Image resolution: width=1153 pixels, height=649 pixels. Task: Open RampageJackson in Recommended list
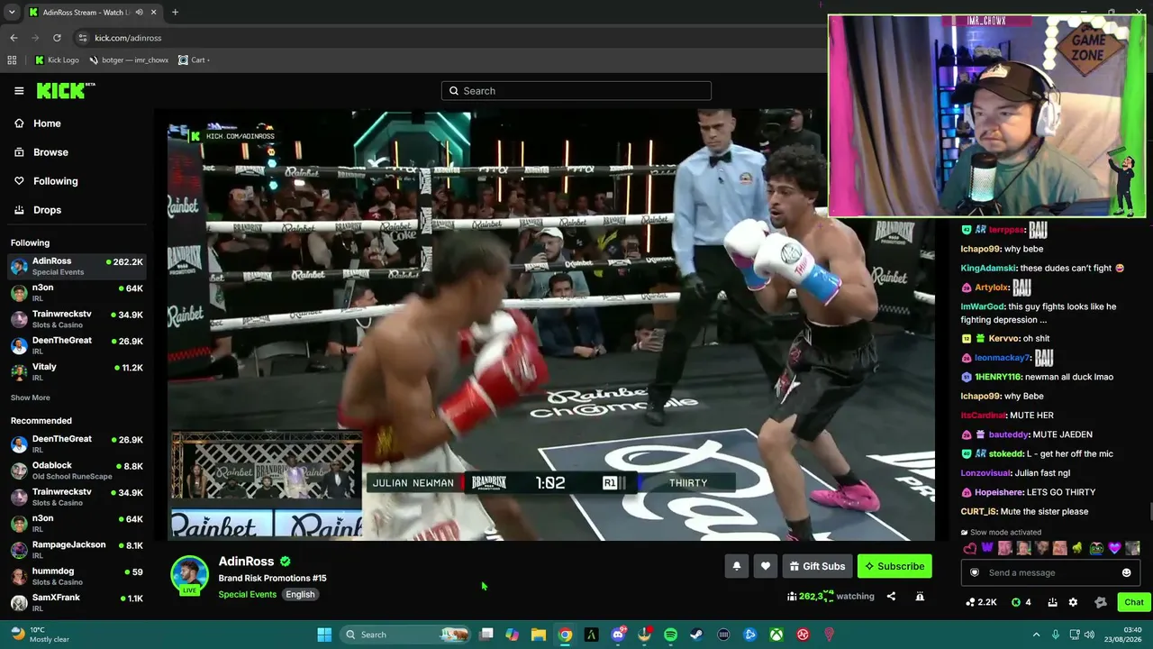pos(77,550)
